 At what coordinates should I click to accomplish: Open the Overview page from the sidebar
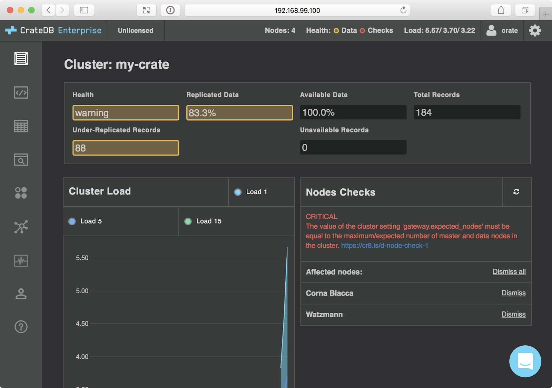(21, 59)
